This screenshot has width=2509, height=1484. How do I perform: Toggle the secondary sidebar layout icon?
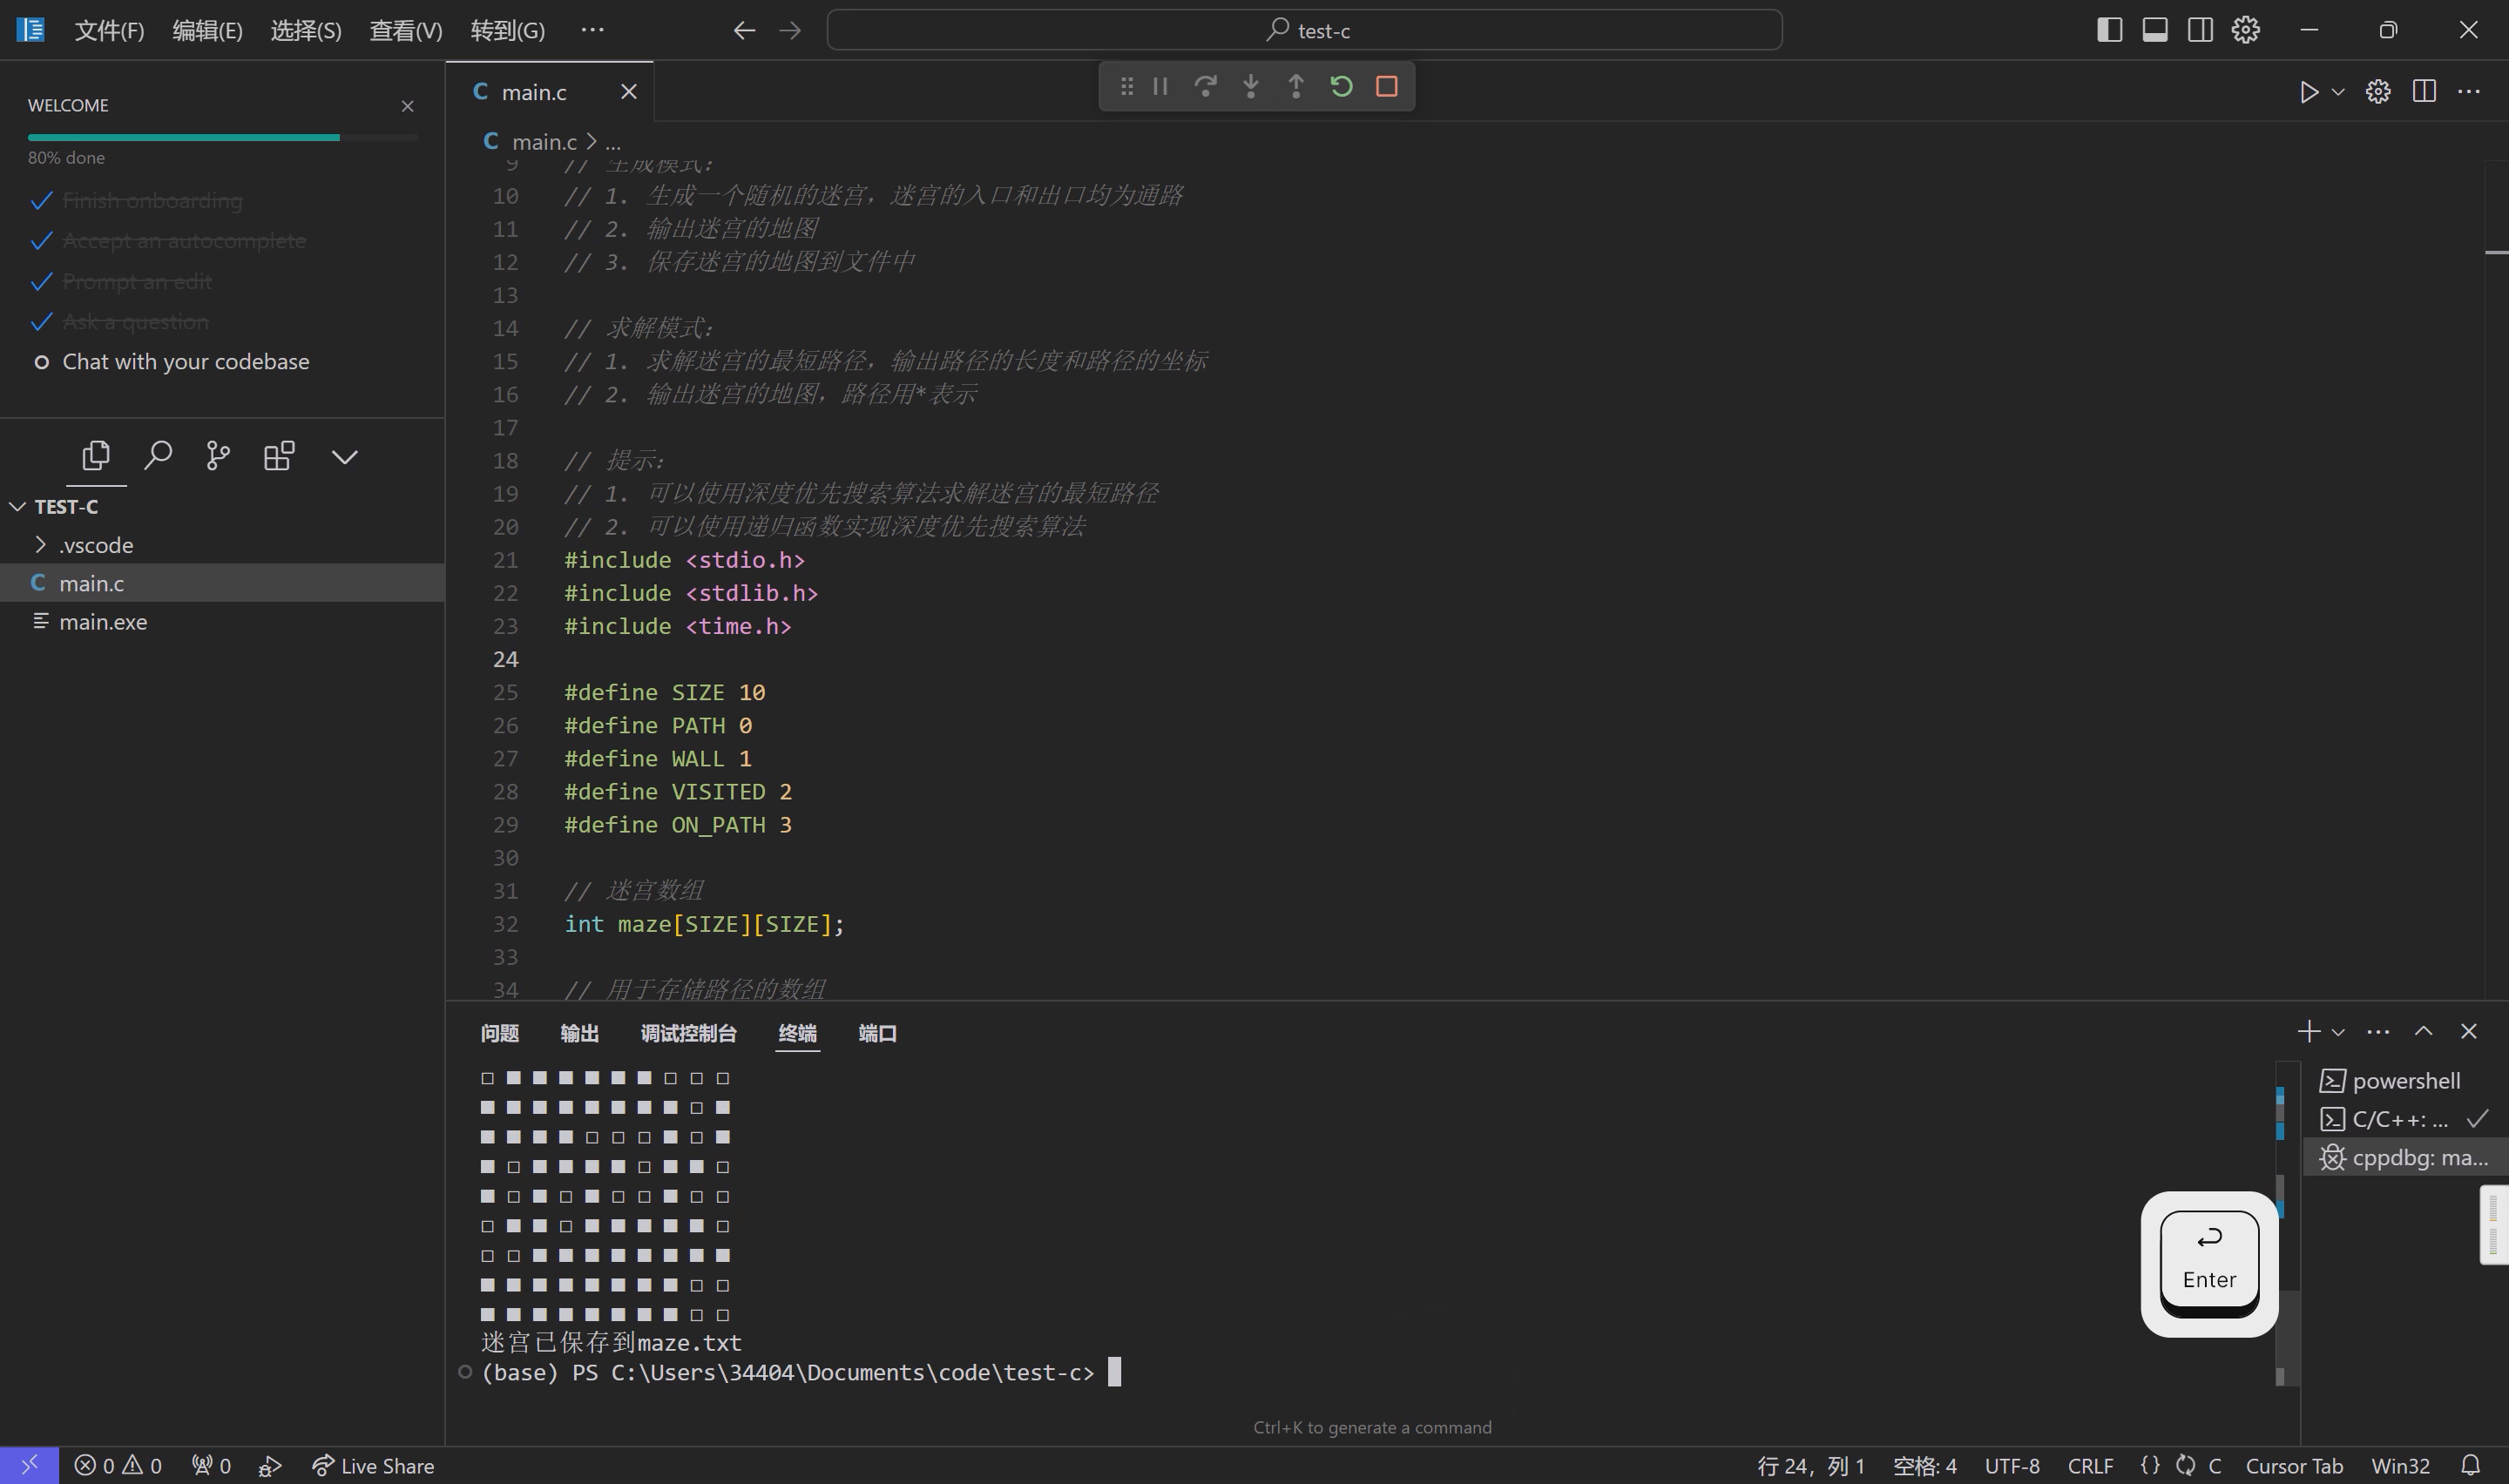2200,30
